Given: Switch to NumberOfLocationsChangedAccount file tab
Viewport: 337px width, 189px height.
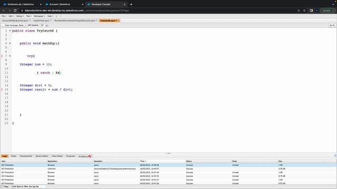Looking at the screenshot, I should 75,20.
